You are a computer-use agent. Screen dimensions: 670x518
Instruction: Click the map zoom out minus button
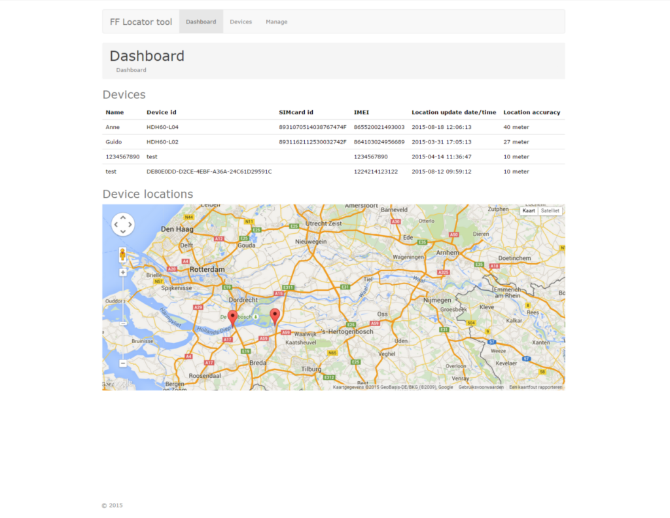click(123, 363)
